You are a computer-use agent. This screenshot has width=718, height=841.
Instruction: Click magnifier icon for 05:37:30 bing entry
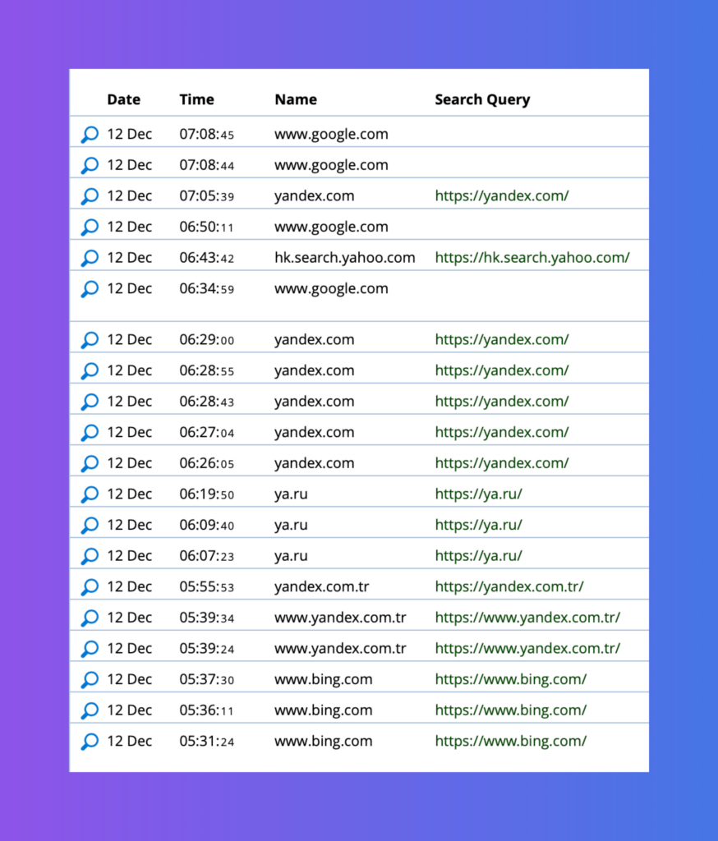tap(90, 680)
